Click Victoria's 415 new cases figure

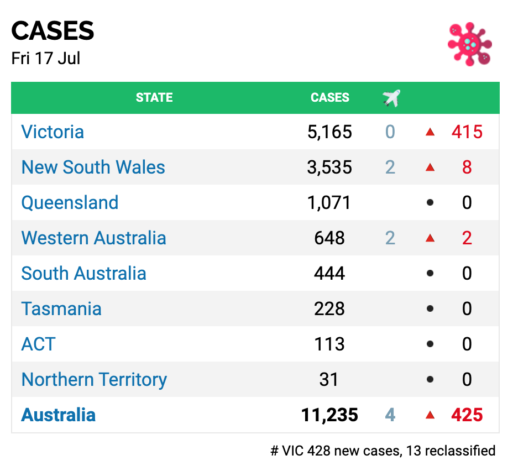tap(467, 132)
